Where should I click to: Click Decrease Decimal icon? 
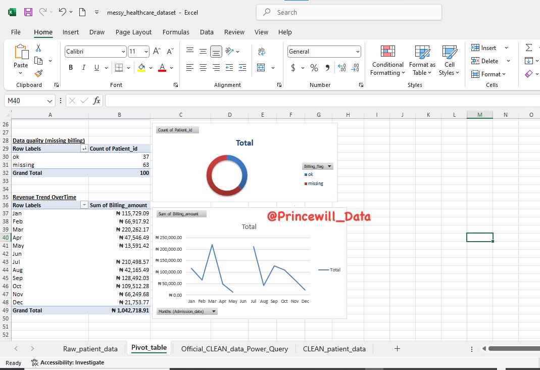coord(355,68)
